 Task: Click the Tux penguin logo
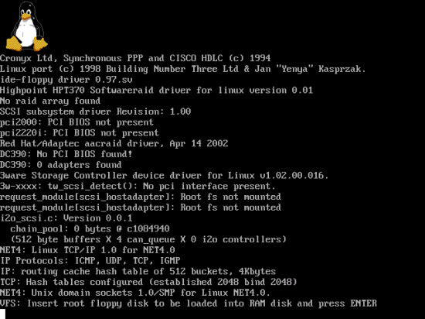pos(26,26)
